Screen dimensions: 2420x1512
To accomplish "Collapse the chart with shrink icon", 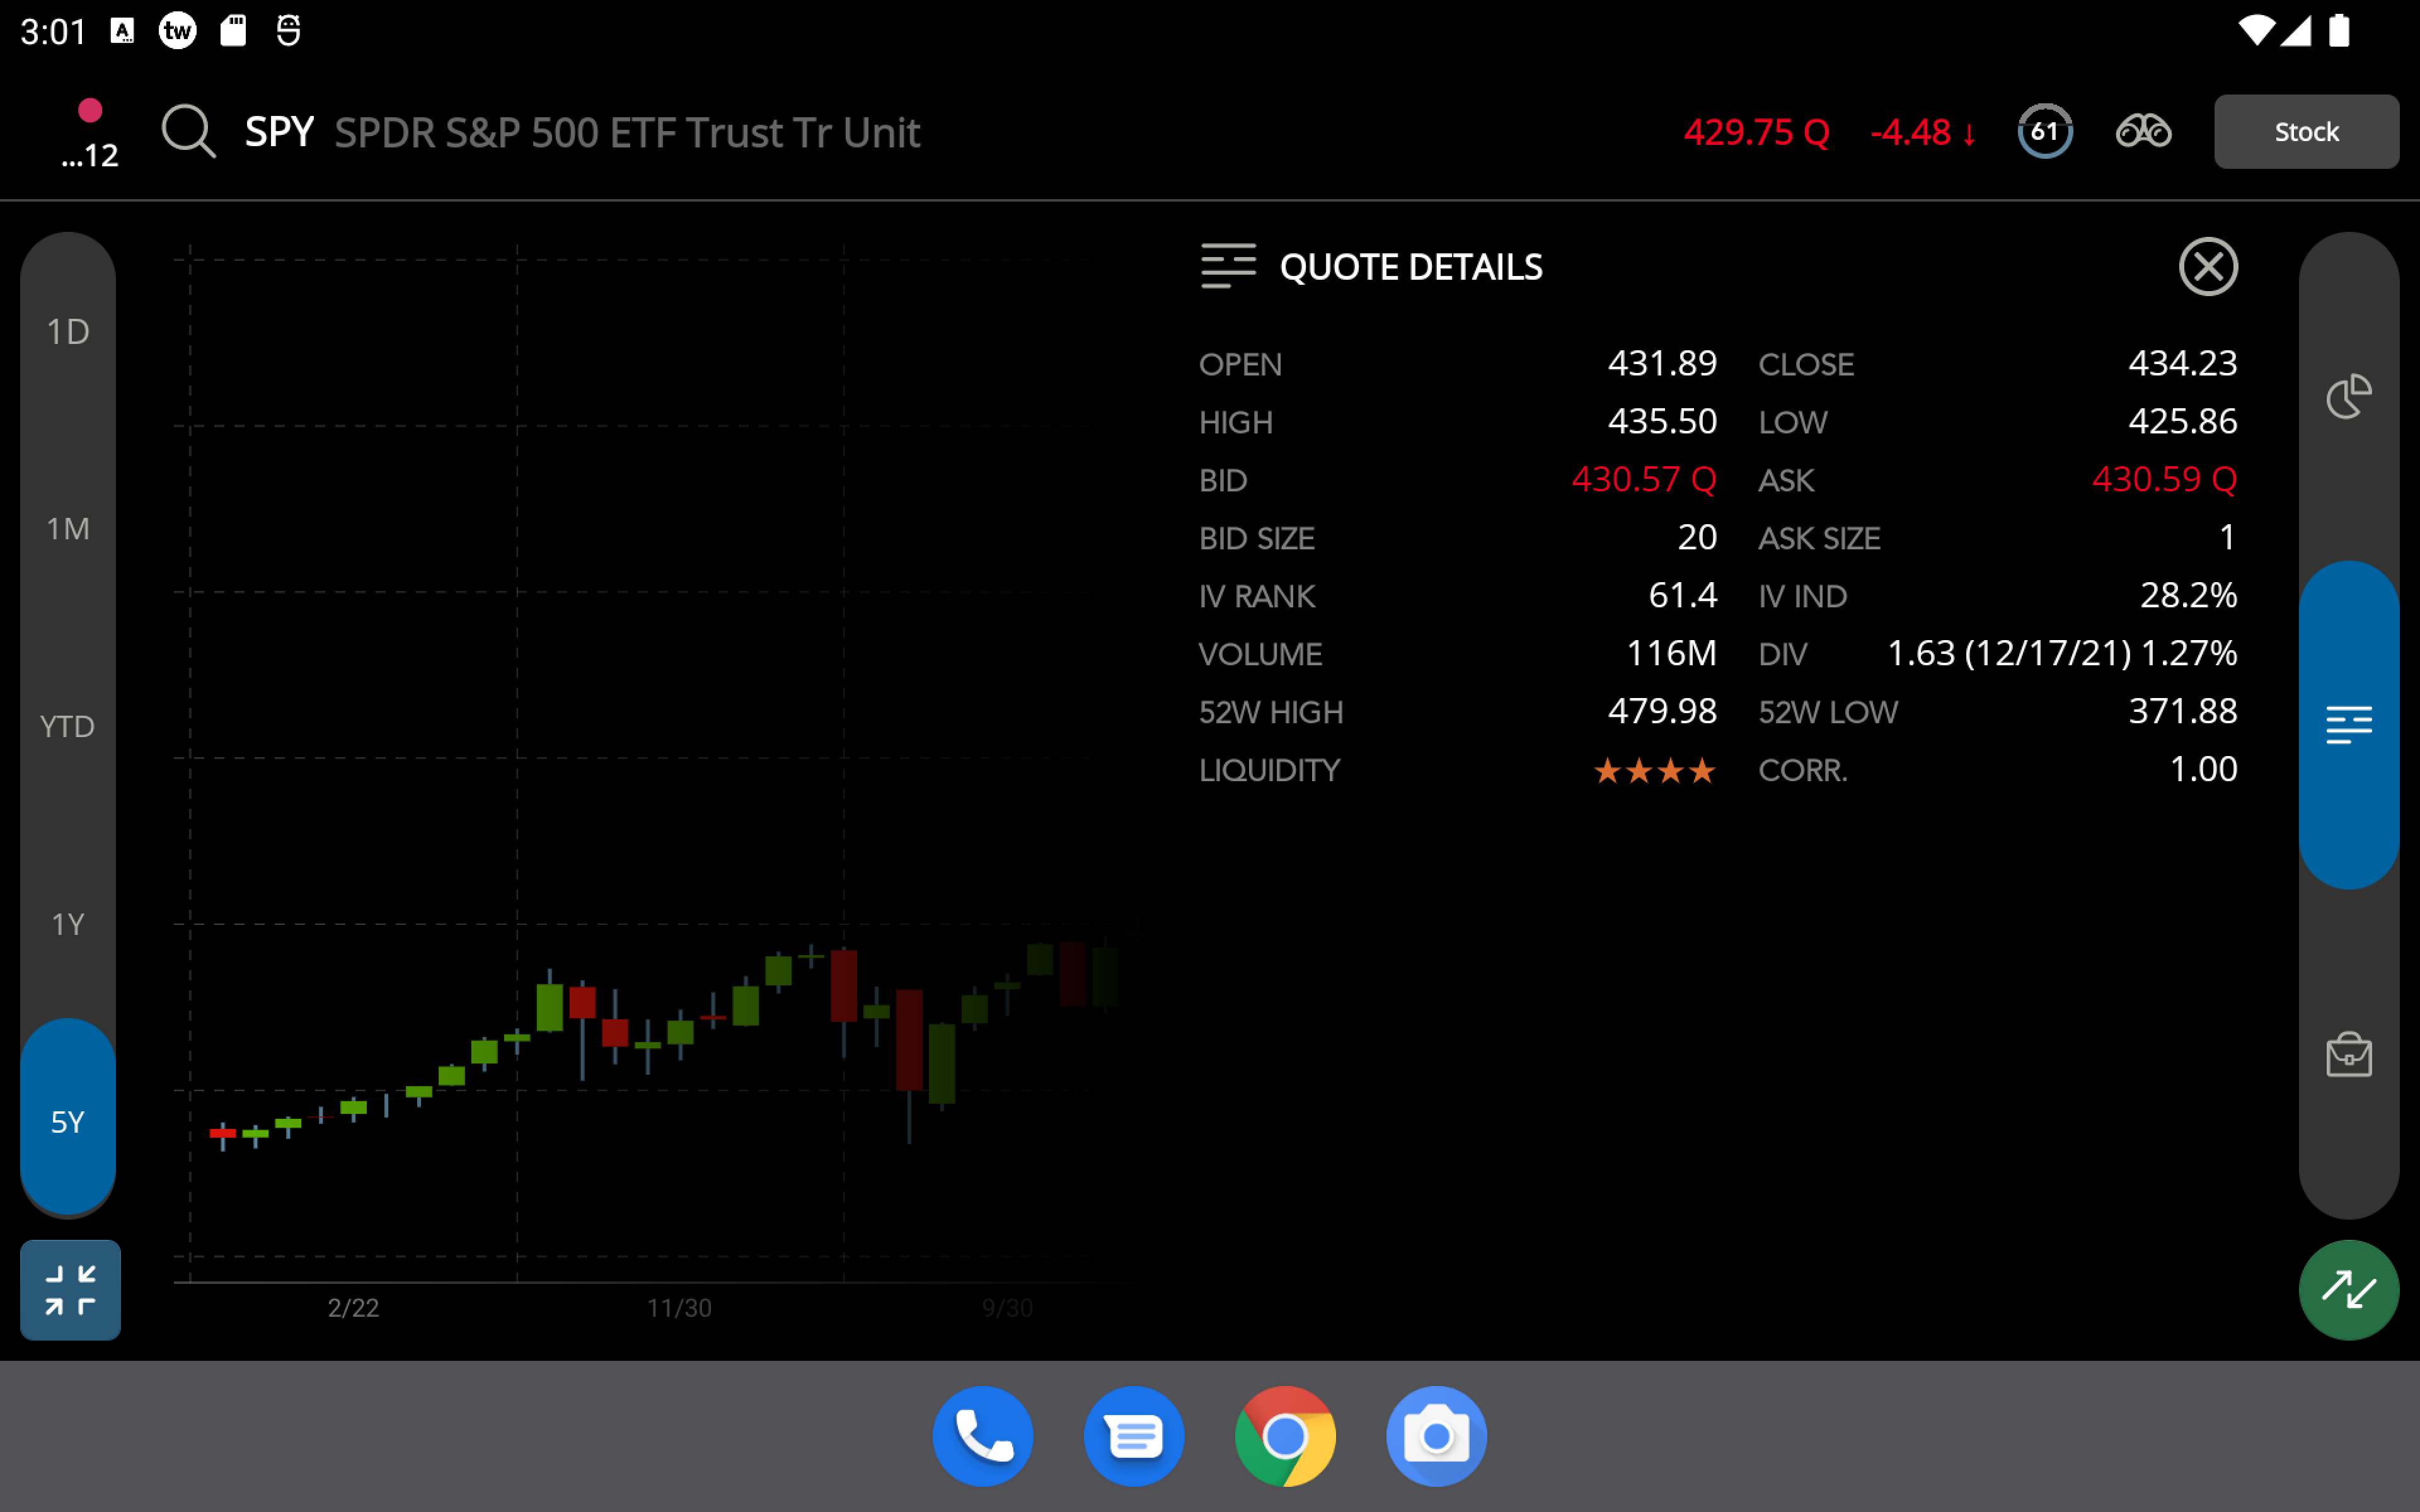I will point(70,1289).
